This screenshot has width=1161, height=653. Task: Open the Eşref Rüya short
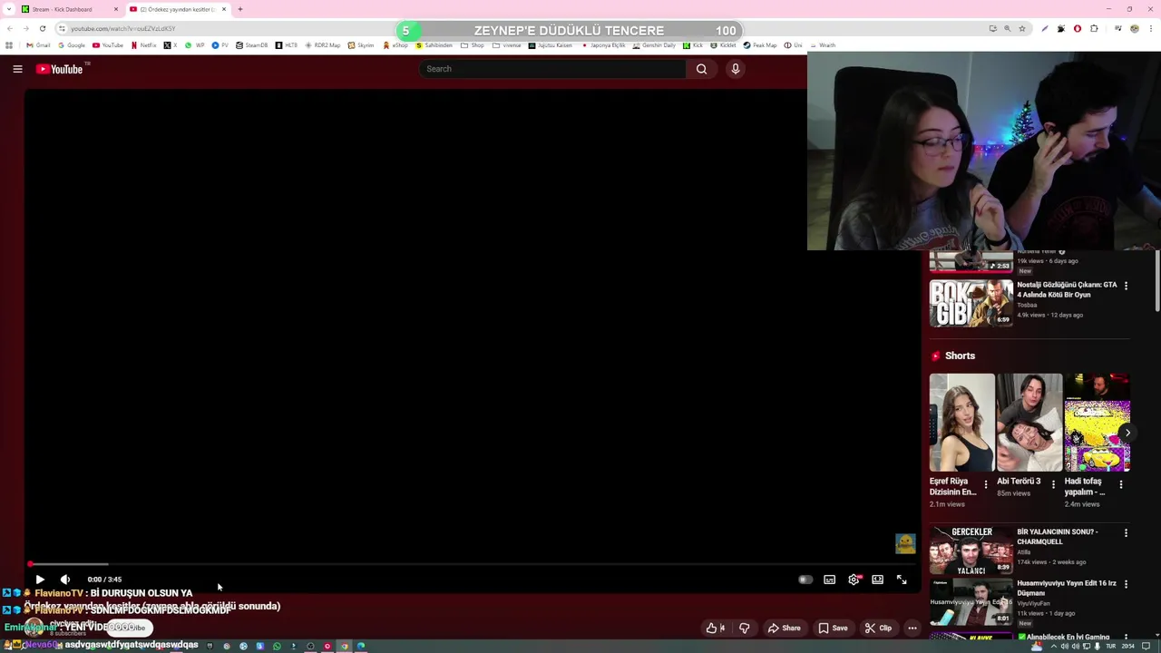961,423
